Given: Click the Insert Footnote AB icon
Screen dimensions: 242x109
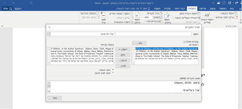Looking at the screenshot, I should point(207,15).
